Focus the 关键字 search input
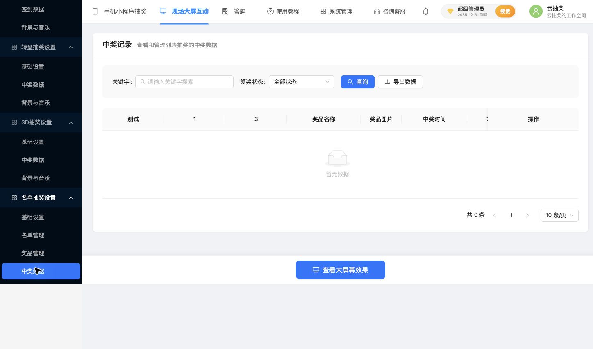This screenshot has width=593, height=349. (184, 82)
